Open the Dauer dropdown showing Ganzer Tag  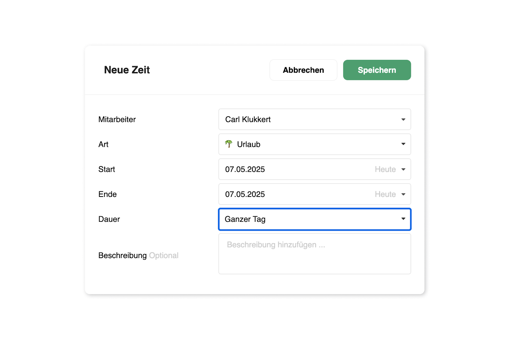(x=315, y=219)
